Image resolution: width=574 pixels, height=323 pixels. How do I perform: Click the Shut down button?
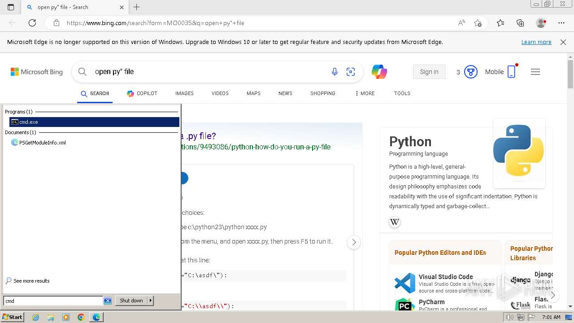click(x=131, y=301)
